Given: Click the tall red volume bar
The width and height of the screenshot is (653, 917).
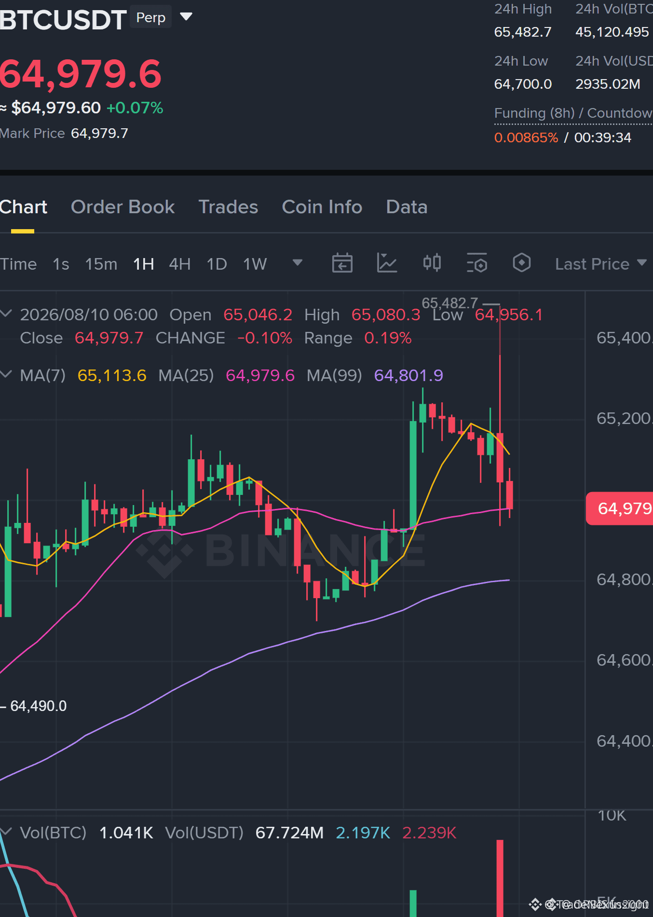Looking at the screenshot, I should click(500, 878).
